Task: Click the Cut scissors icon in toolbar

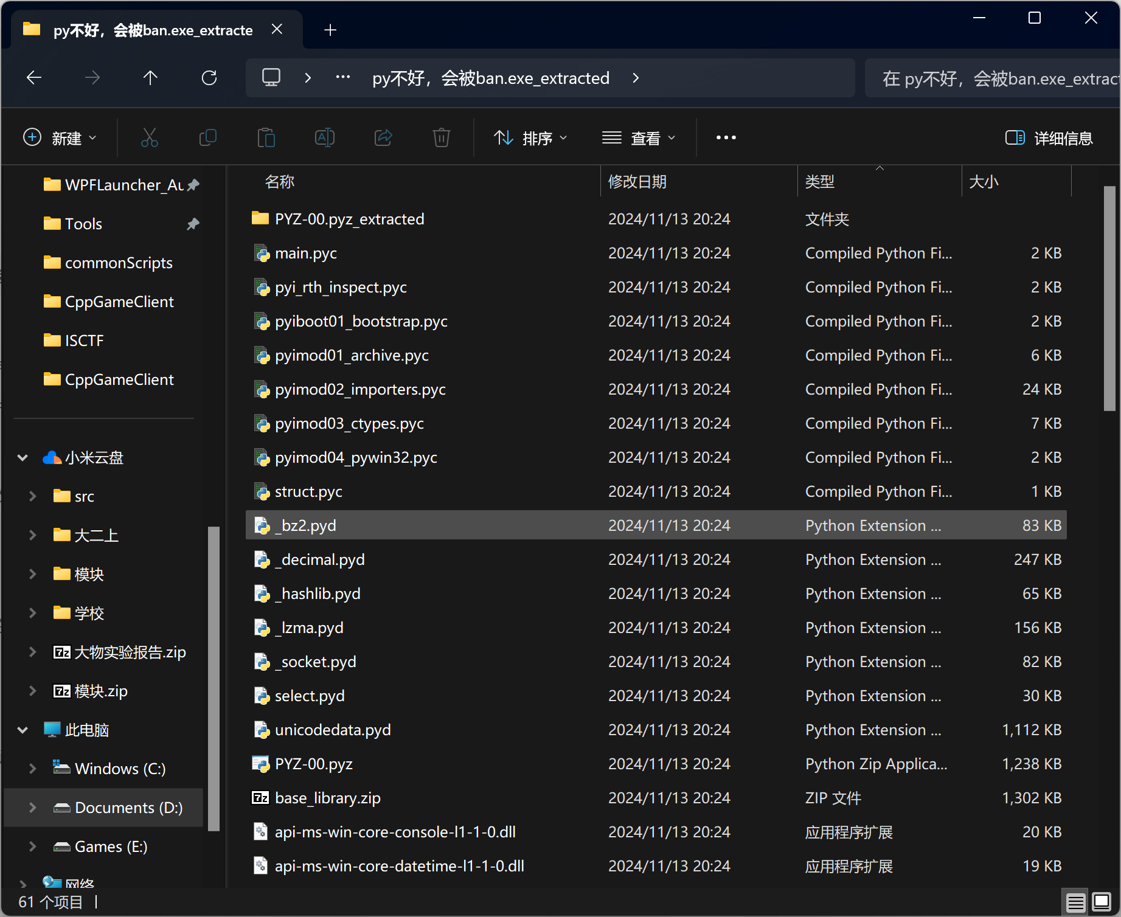Action: click(149, 138)
